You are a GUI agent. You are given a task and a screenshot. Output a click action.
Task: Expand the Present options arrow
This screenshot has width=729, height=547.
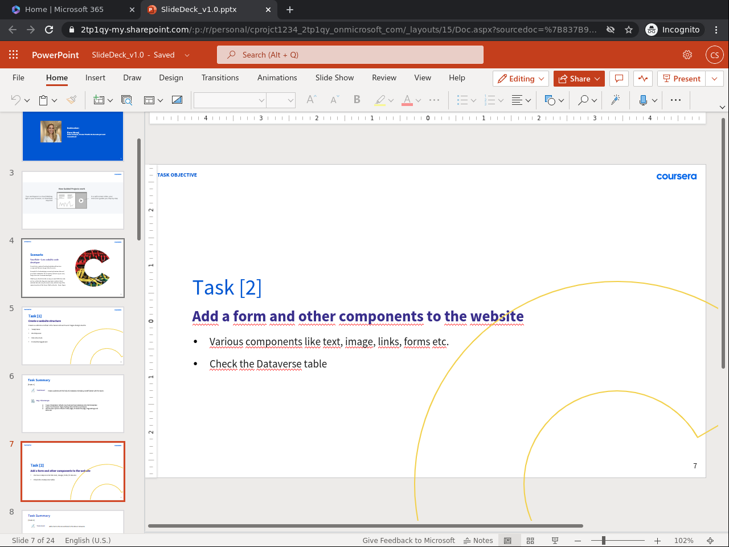coord(715,79)
